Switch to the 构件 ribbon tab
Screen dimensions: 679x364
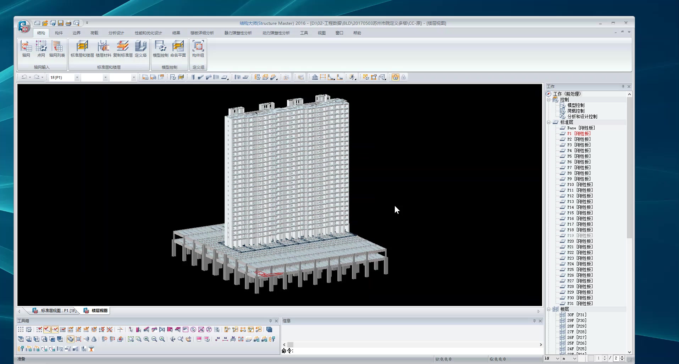click(x=59, y=33)
